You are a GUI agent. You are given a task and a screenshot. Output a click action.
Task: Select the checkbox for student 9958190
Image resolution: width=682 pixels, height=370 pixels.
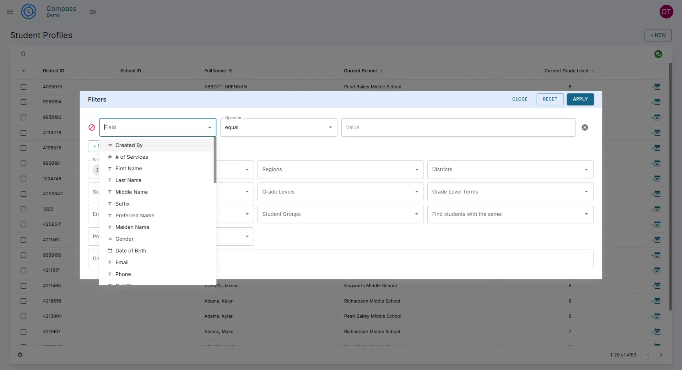23,255
